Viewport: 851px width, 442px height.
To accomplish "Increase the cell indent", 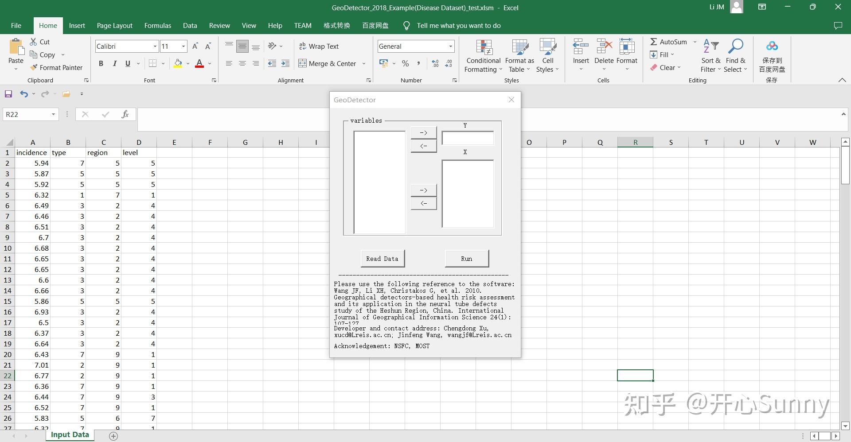I will 285,63.
